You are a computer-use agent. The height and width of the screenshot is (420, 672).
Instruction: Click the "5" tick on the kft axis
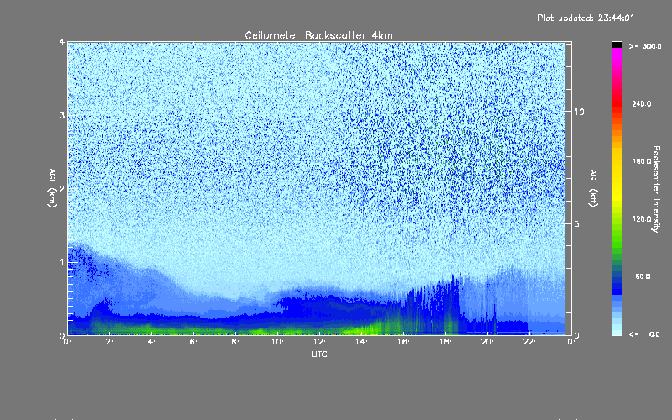(577, 224)
